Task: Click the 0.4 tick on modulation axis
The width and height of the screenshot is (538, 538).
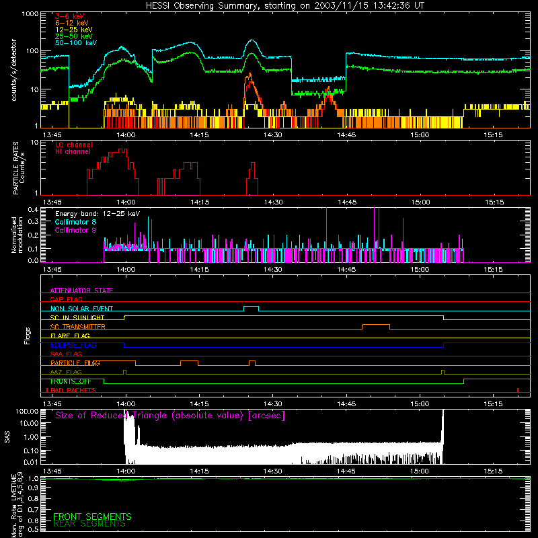Action: pos(33,210)
